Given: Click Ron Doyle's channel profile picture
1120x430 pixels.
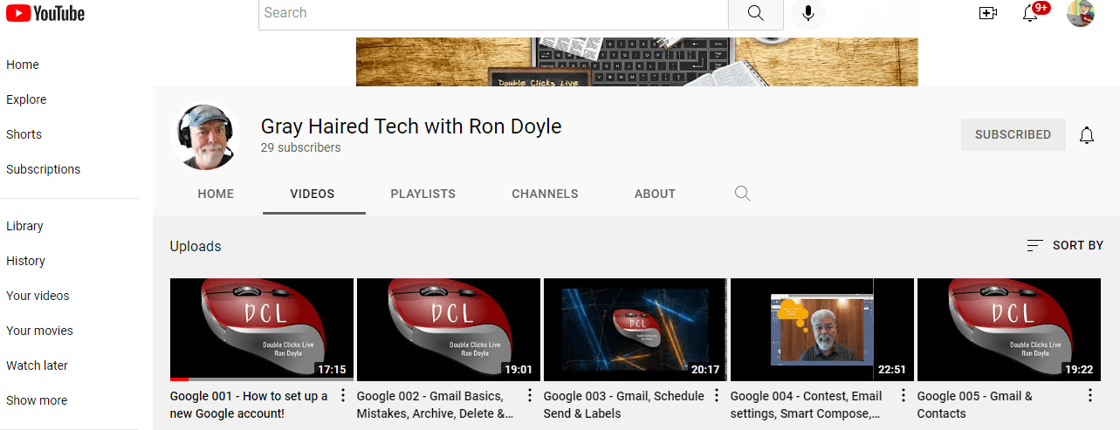Looking at the screenshot, I should tap(205, 136).
